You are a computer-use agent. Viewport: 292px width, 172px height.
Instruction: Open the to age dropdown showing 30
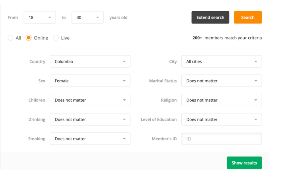pos(88,17)
